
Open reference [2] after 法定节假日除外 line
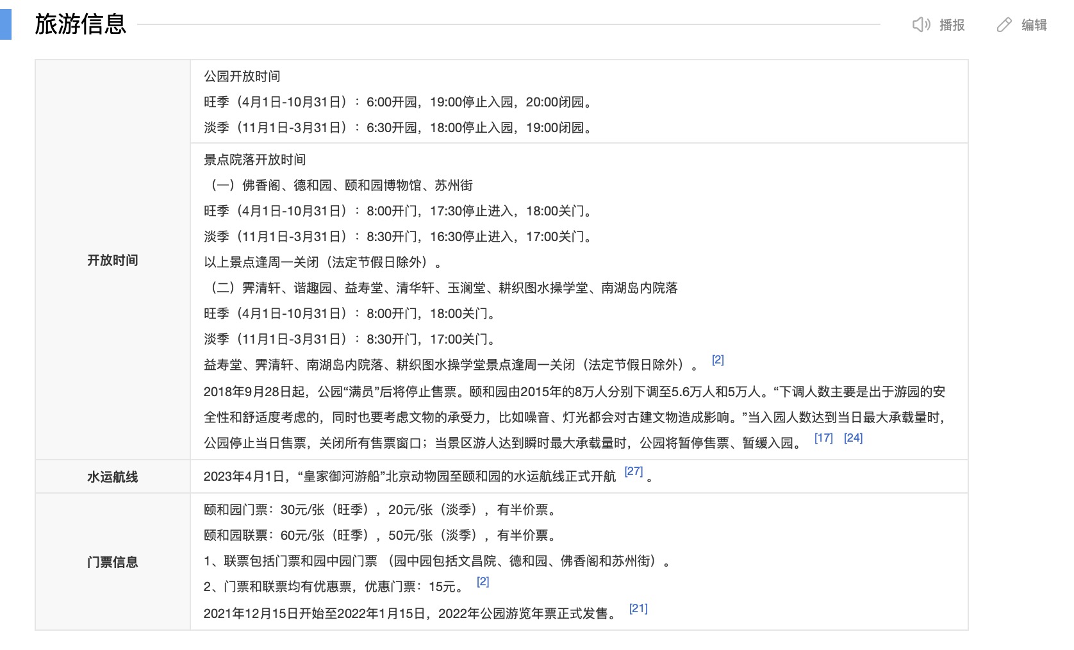pos(718,360)
